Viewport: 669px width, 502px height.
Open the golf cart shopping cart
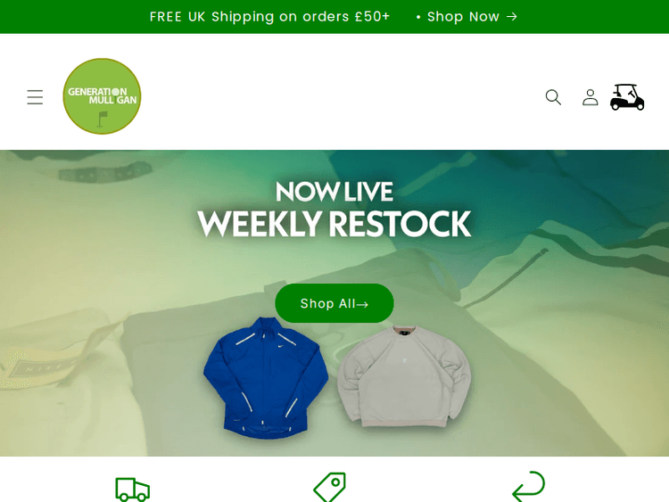pos(627,97)
